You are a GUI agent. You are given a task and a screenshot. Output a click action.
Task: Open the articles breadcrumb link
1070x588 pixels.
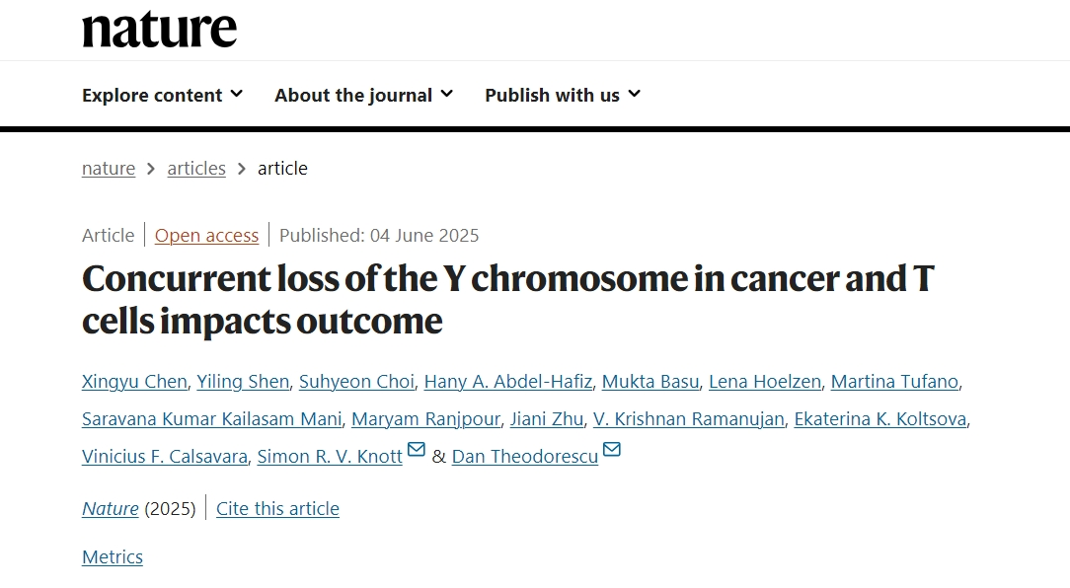(x=196, y=168)
